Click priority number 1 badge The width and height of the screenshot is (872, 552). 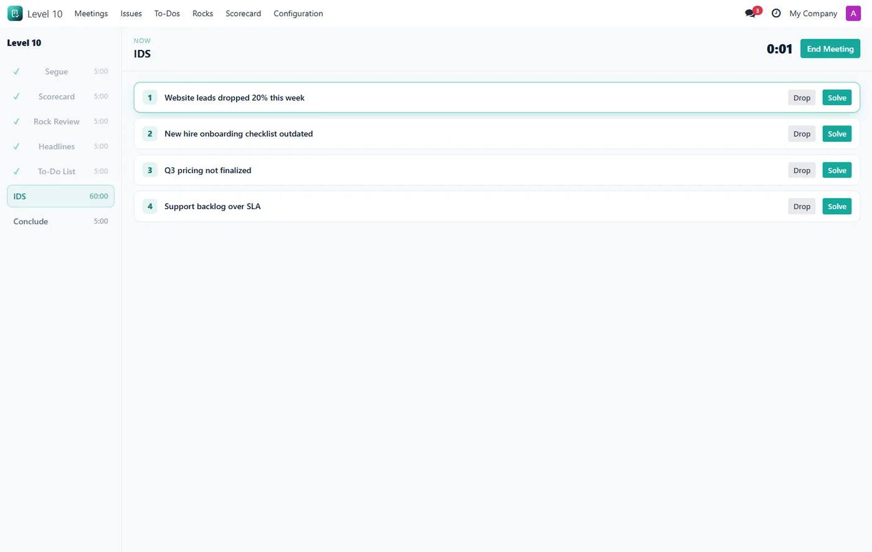(x=149, y=98)
